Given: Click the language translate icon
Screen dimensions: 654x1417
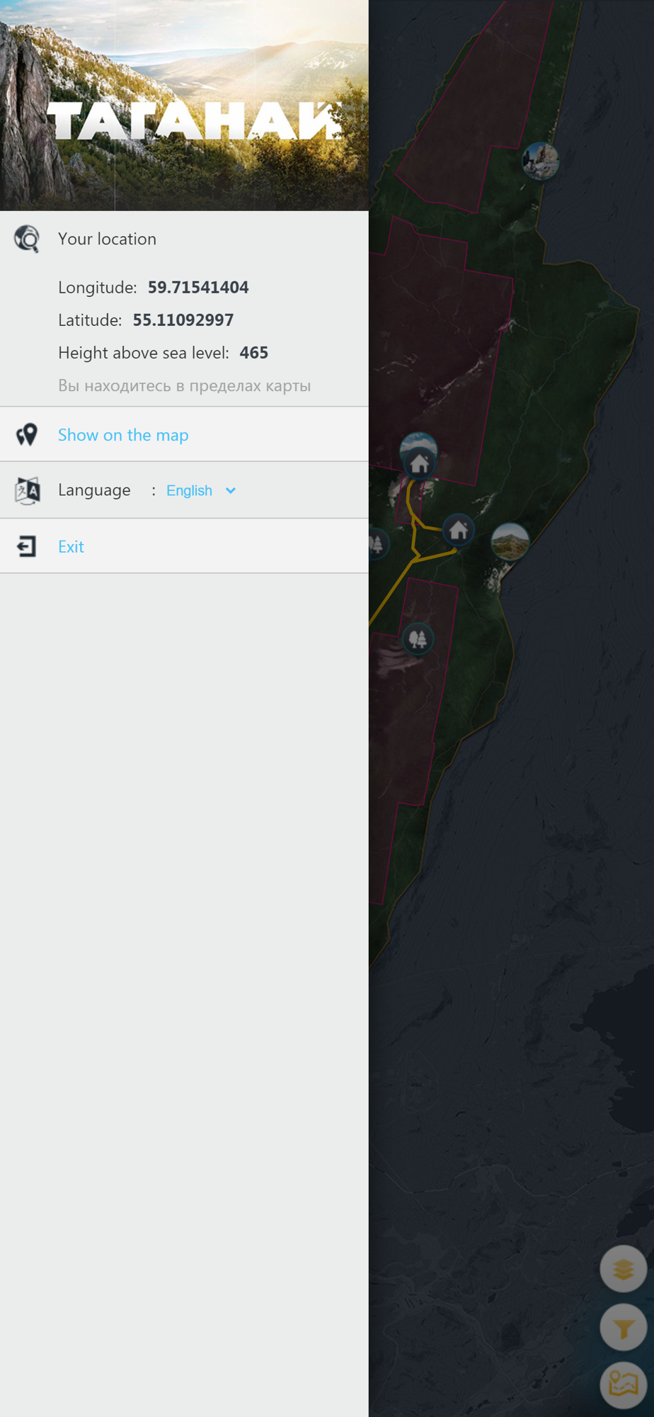Looking at the screenshot, I should [x=28, y=490].
